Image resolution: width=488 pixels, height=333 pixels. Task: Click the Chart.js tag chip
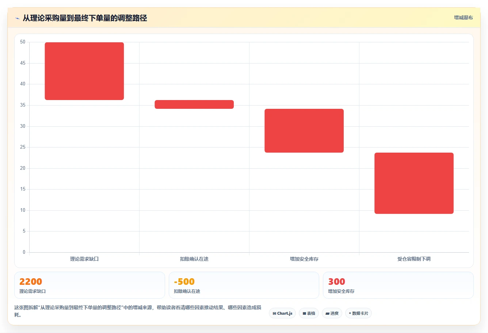click(x=282, y=313)
